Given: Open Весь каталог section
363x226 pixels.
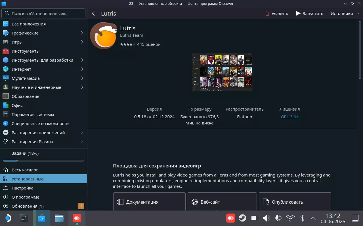Looking at the screenshot, I should tap(43, 170).
